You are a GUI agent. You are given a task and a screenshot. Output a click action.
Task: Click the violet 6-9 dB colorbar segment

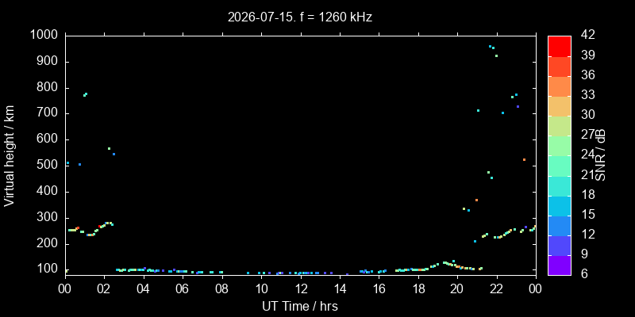560,265
